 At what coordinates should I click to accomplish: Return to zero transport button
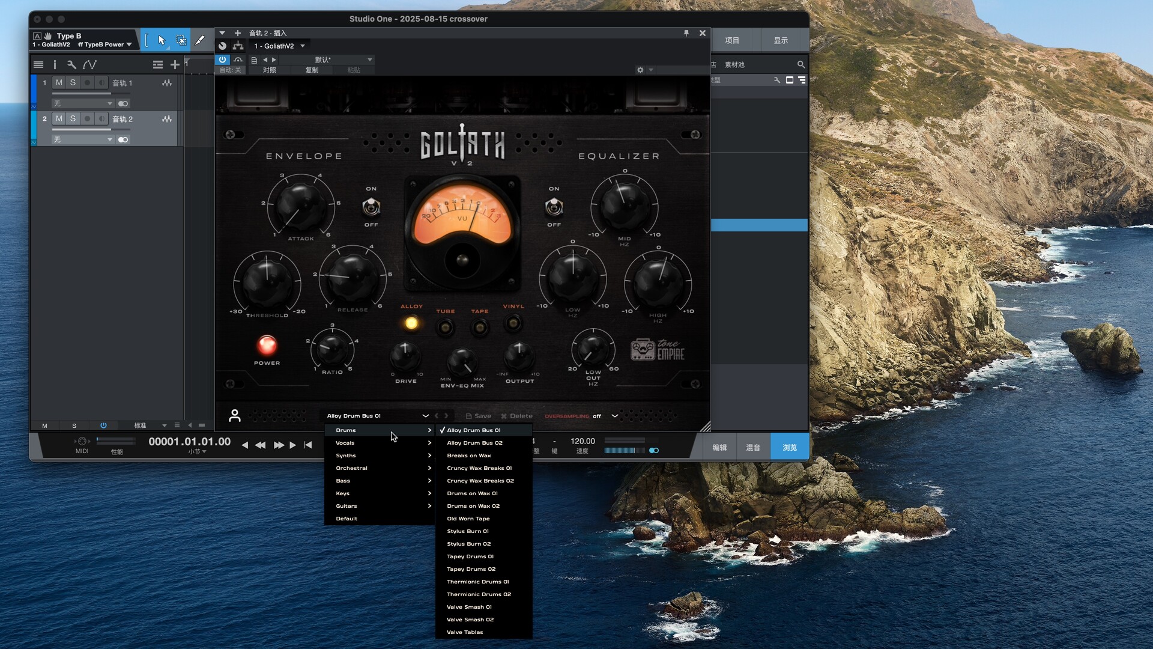click(x=308, y=445)
